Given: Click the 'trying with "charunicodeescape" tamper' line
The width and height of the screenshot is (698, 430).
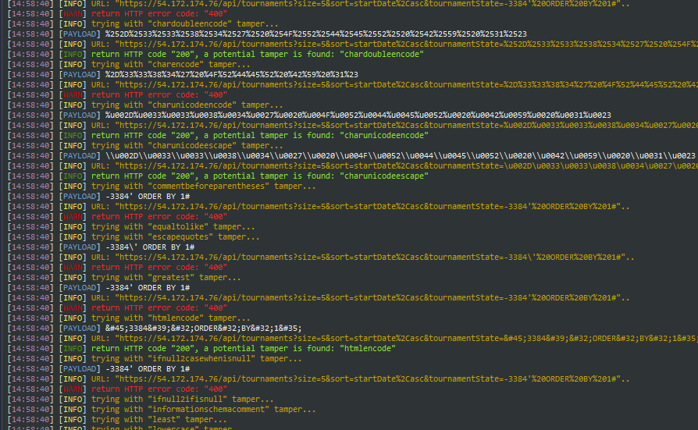Looking at the screenshot, I should coord(145,146).
